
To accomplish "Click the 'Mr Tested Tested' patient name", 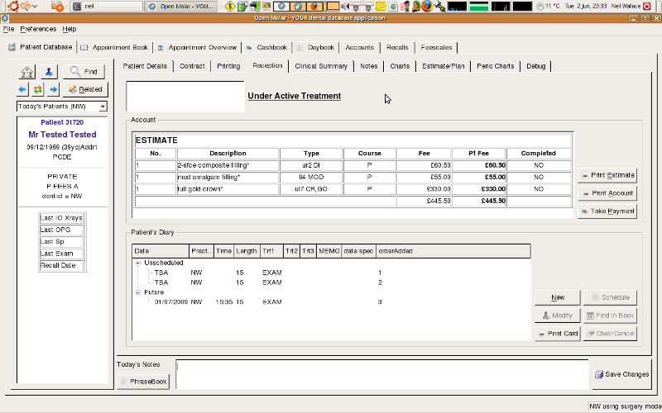I will (62, 135).
